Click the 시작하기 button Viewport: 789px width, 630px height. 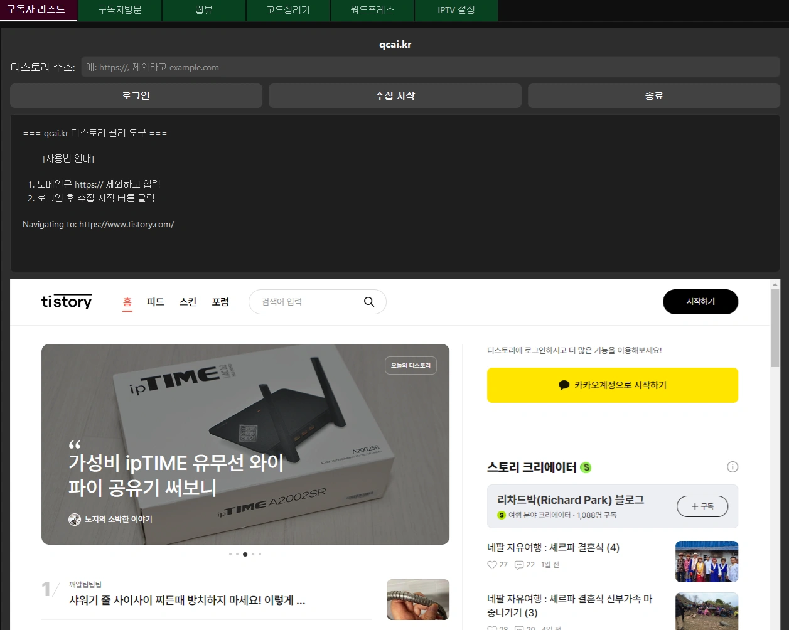tap(700, 302)
